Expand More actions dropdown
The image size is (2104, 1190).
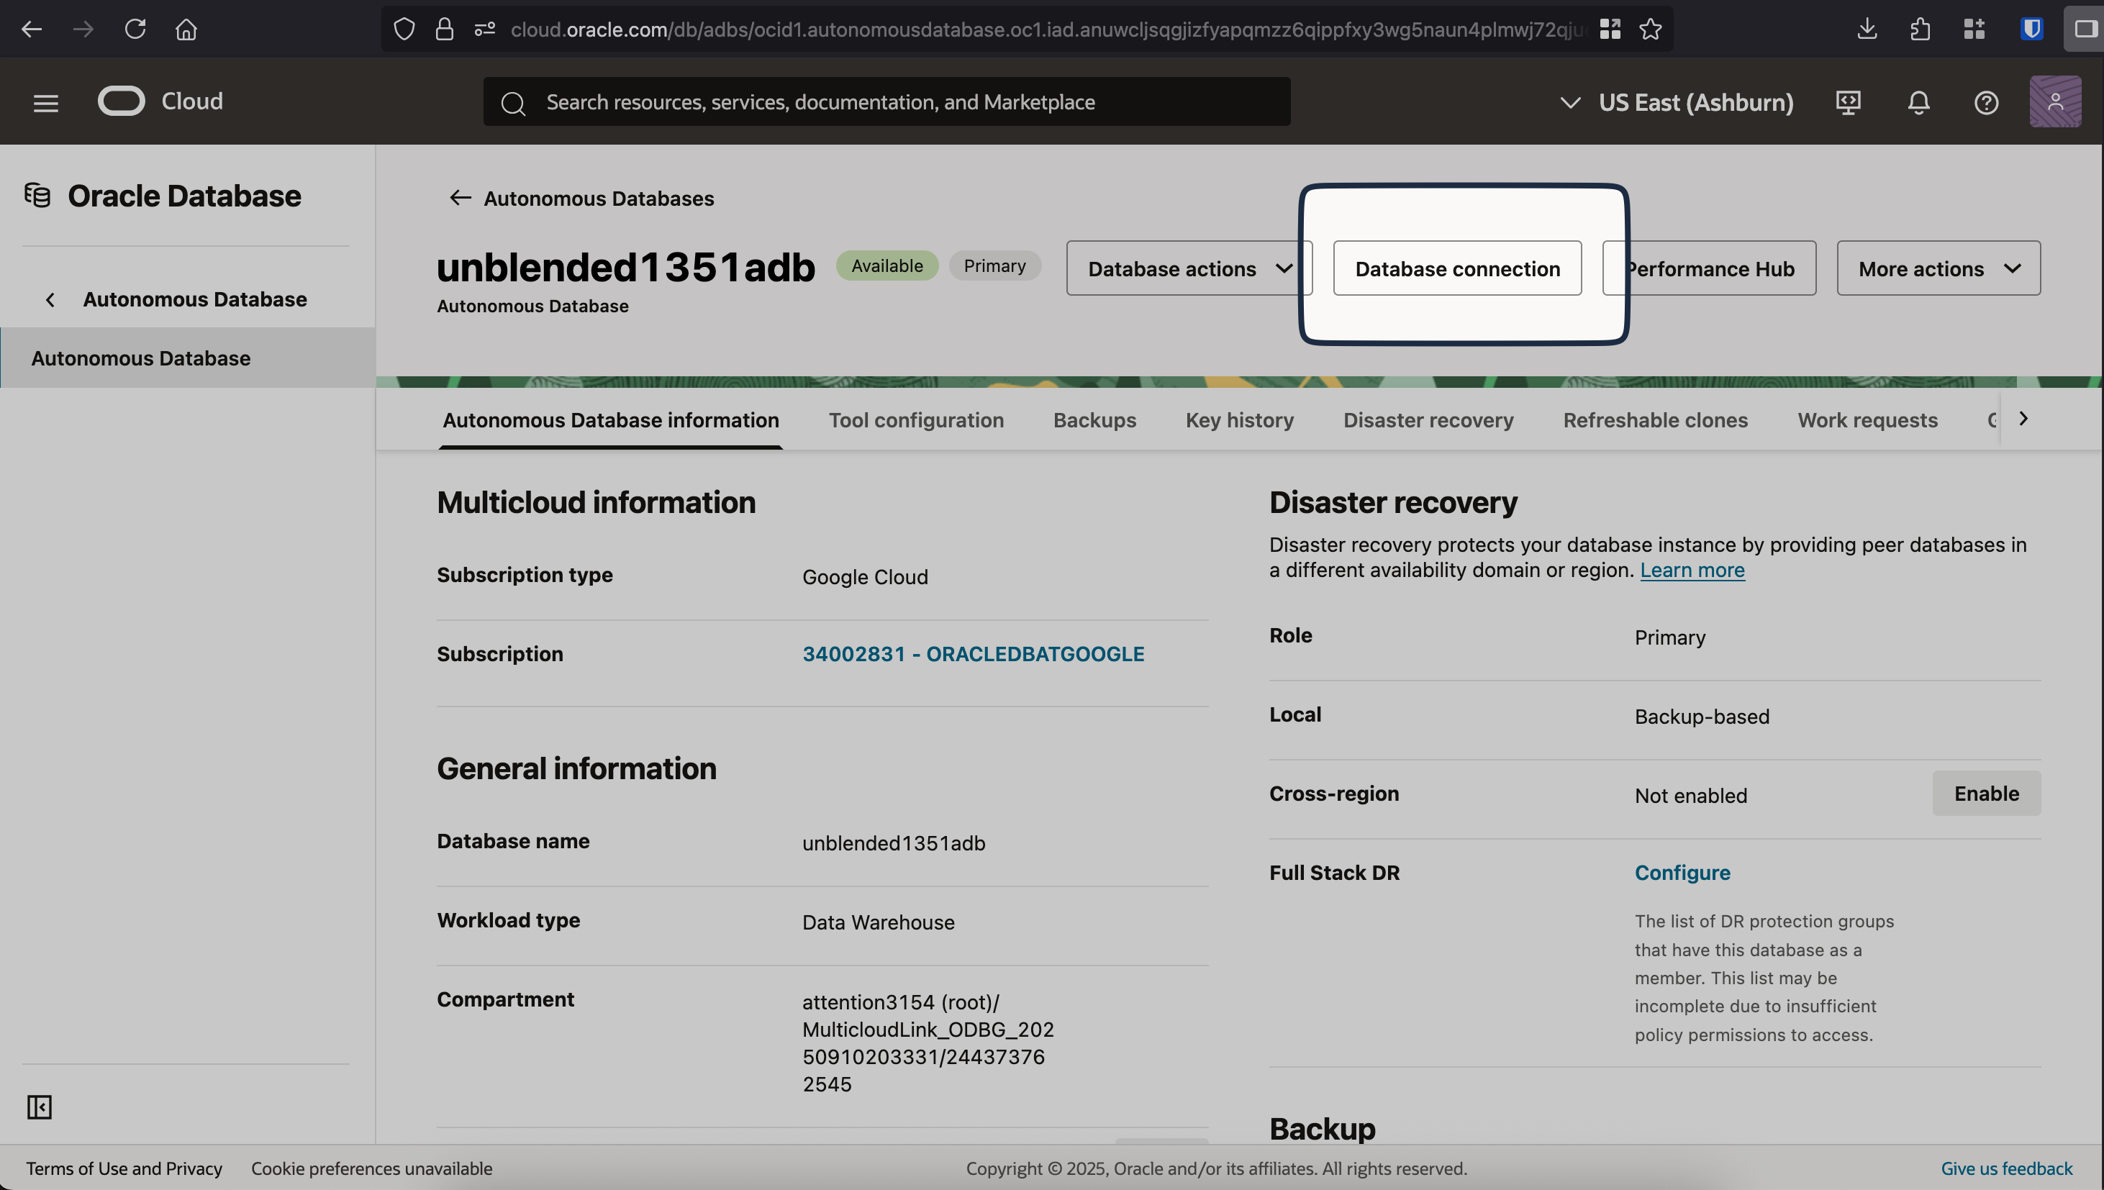pyautogui.click(x=1938, y=268)
